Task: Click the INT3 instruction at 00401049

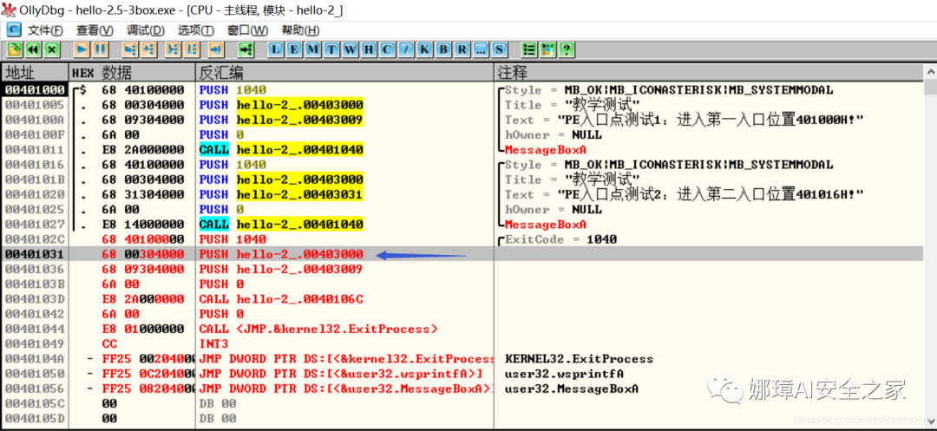Action: (x=214, y=343)
